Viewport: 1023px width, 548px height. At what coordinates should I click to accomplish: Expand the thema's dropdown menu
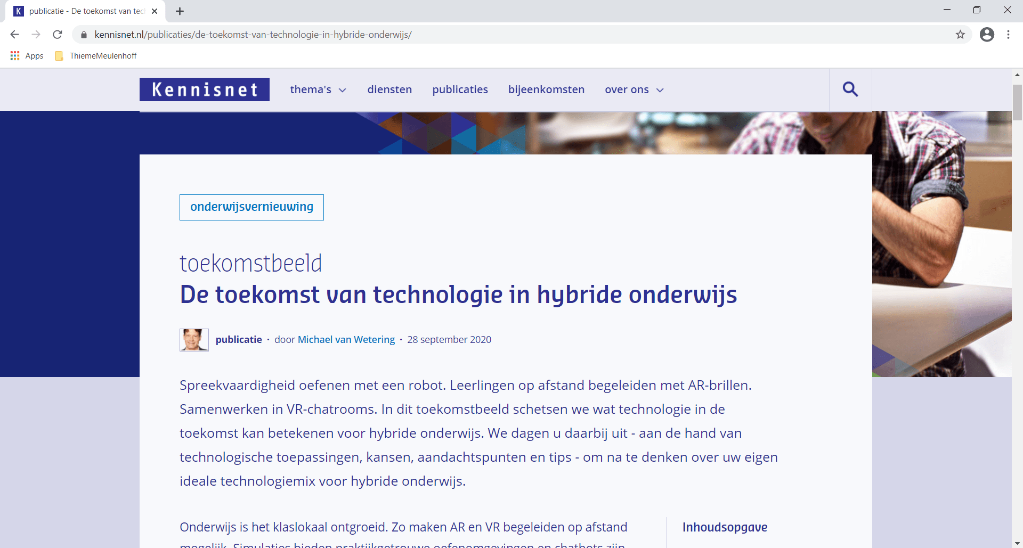click(x=318, y=89)
